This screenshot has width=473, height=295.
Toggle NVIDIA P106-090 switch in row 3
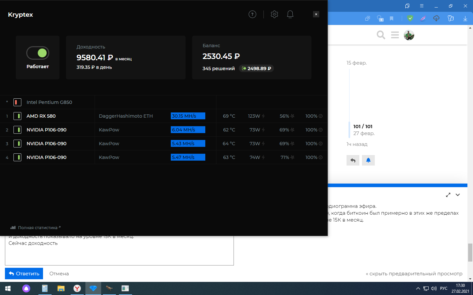point(17,144)
